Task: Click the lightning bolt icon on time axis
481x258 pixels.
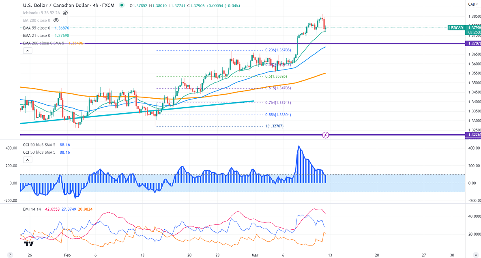Action: click(325, 135)
